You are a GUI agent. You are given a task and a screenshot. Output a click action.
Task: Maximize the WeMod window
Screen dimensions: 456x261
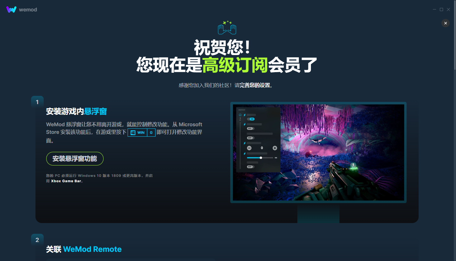tap(441, 9)
